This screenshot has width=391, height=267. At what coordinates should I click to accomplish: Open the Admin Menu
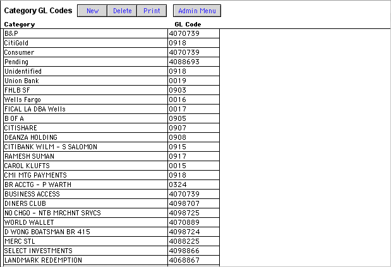tap(197, 11)
